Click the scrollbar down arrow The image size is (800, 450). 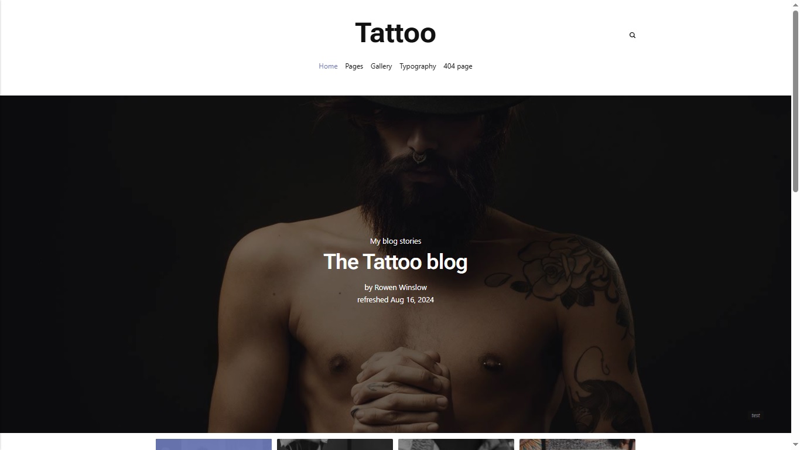point(795,445)
